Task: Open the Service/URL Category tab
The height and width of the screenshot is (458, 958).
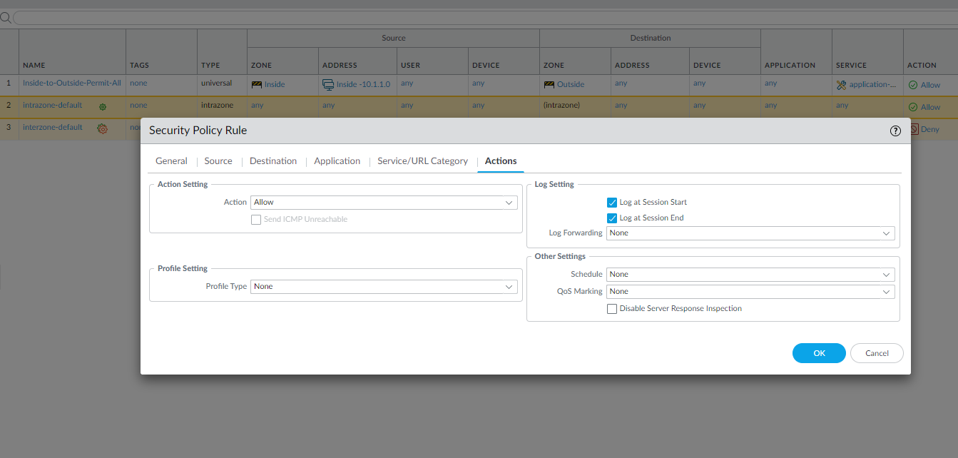Action: (x=422, y=161)
